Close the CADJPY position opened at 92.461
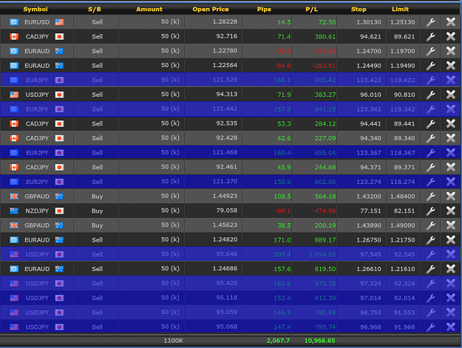Viewport: 462px width, 348px height. (450, 167)
